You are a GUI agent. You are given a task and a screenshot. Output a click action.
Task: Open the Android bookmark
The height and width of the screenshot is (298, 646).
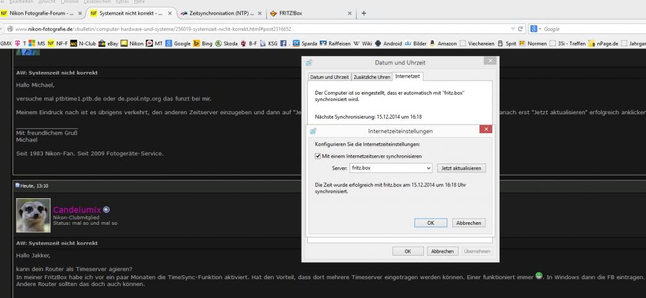click(x=388, y=44)
